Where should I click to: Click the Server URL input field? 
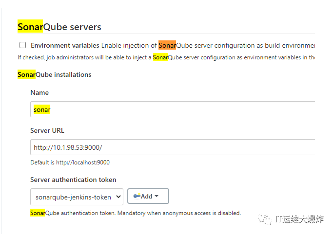click(173, 147)
